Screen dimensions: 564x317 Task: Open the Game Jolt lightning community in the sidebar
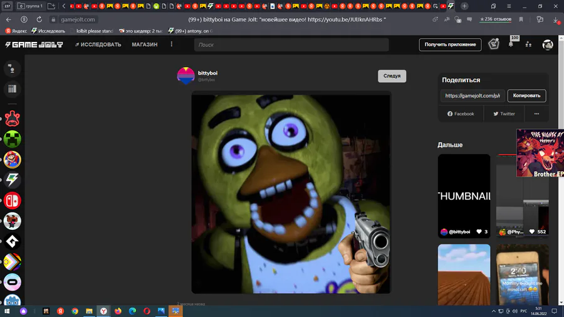(13, 180)
